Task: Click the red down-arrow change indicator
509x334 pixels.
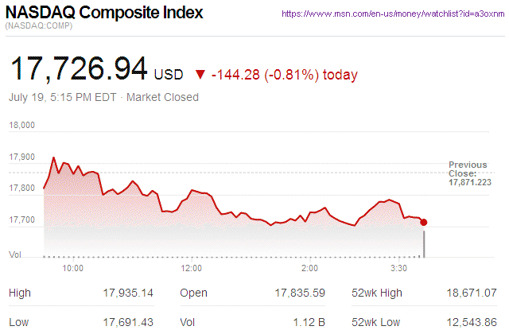Action: pos(200,76)
